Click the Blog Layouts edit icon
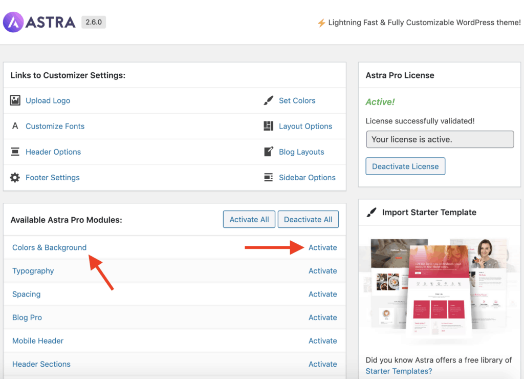 (x=268, y=152)
